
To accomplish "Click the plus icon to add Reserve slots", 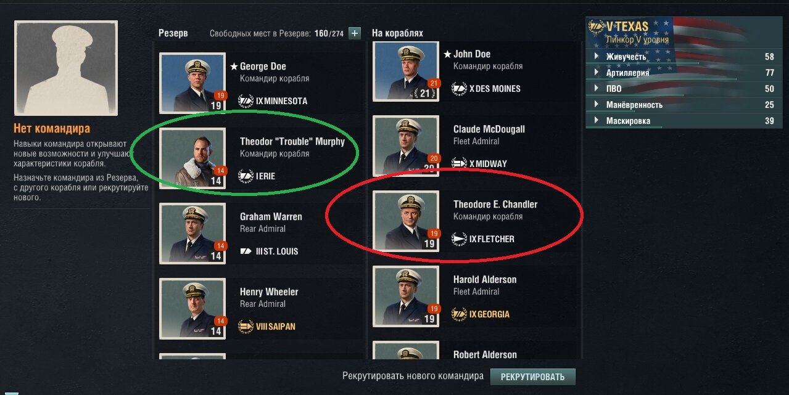I will coord(355,33).
